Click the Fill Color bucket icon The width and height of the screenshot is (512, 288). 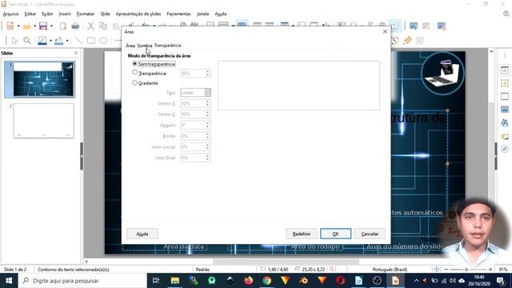point(58,41)
